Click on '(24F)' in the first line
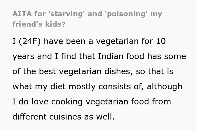 [30, 41]
